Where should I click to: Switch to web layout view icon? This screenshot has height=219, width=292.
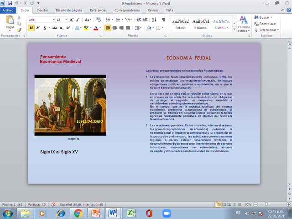[x=229, y=204]
